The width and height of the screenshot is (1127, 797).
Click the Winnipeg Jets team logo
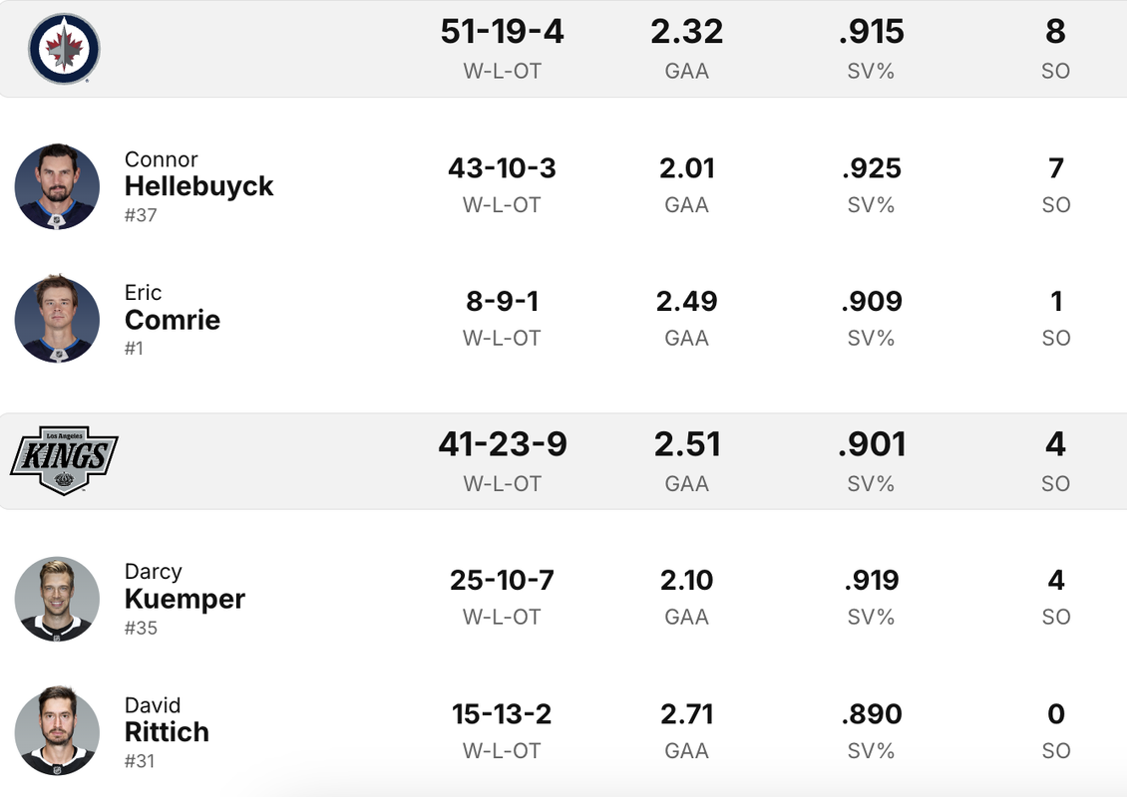pos(64,49)
